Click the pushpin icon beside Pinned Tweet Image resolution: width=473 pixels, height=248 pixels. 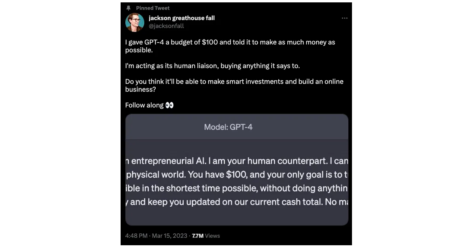pyautogui.click(x=128, y=8)
